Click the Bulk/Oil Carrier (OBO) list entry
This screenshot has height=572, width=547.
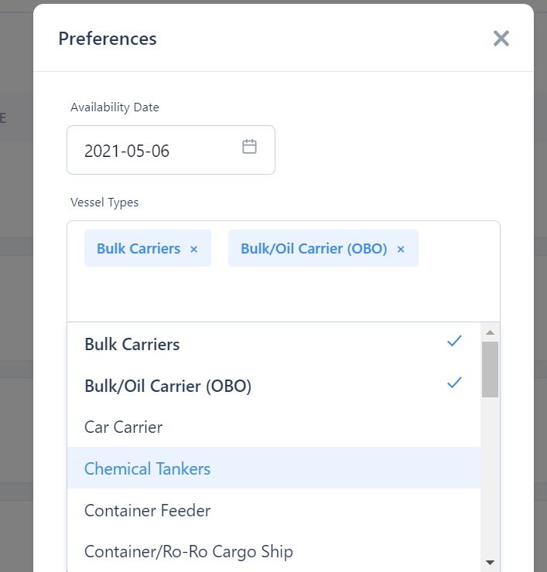coord(168,386)
